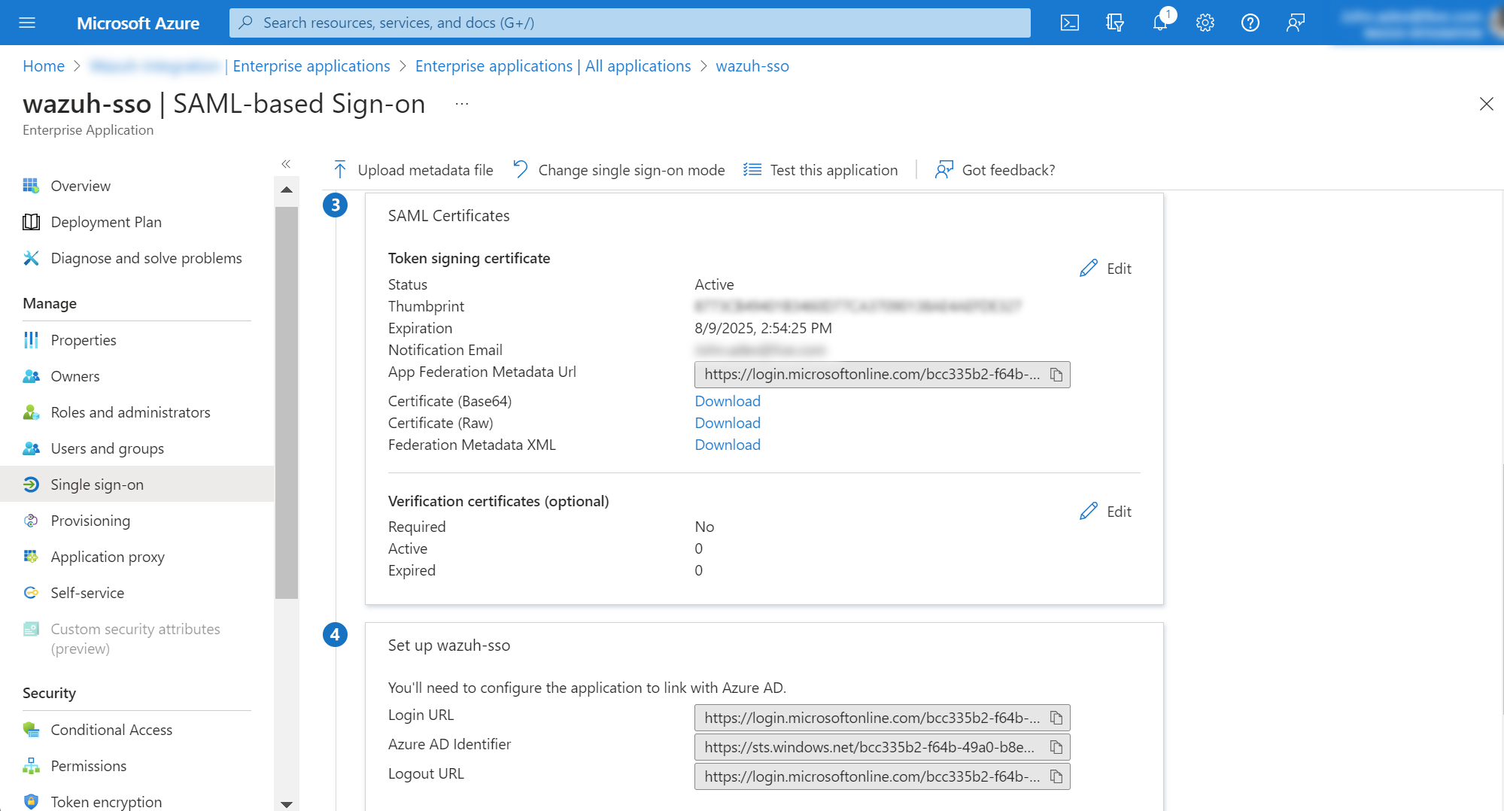
Task: Click Got feedback? in toolbar
Action: click(995, 170)
